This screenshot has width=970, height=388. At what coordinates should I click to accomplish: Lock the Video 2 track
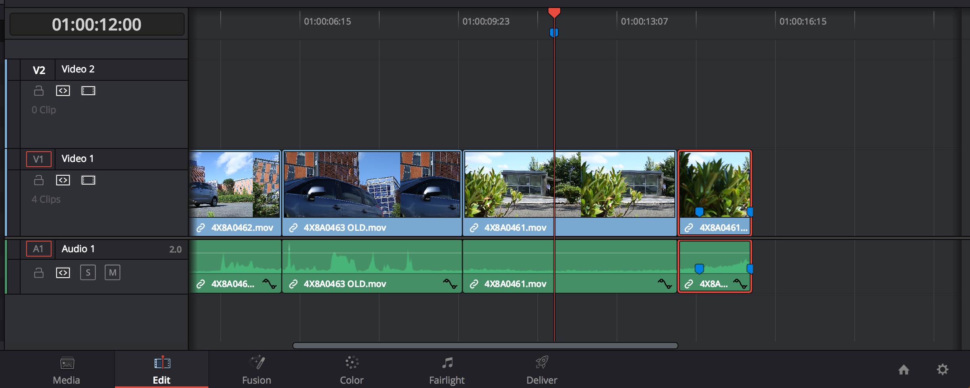(x=39, y=91)
